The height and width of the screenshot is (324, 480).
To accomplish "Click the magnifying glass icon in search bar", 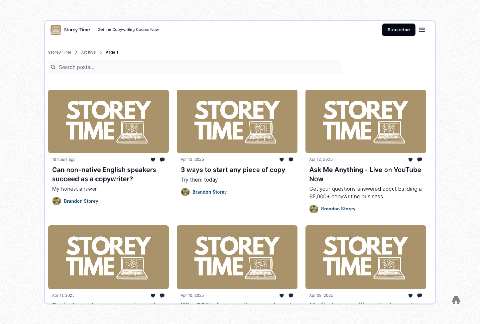I will tap(53, 67).
